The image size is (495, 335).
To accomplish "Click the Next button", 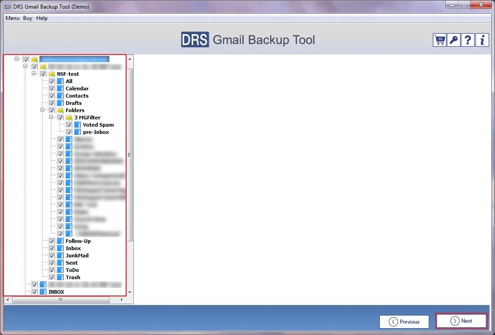I will (461, 321).
